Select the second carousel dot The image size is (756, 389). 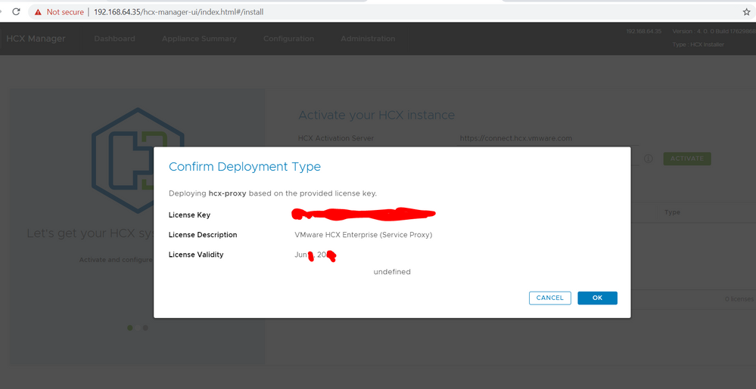click(x=138, y=328)
